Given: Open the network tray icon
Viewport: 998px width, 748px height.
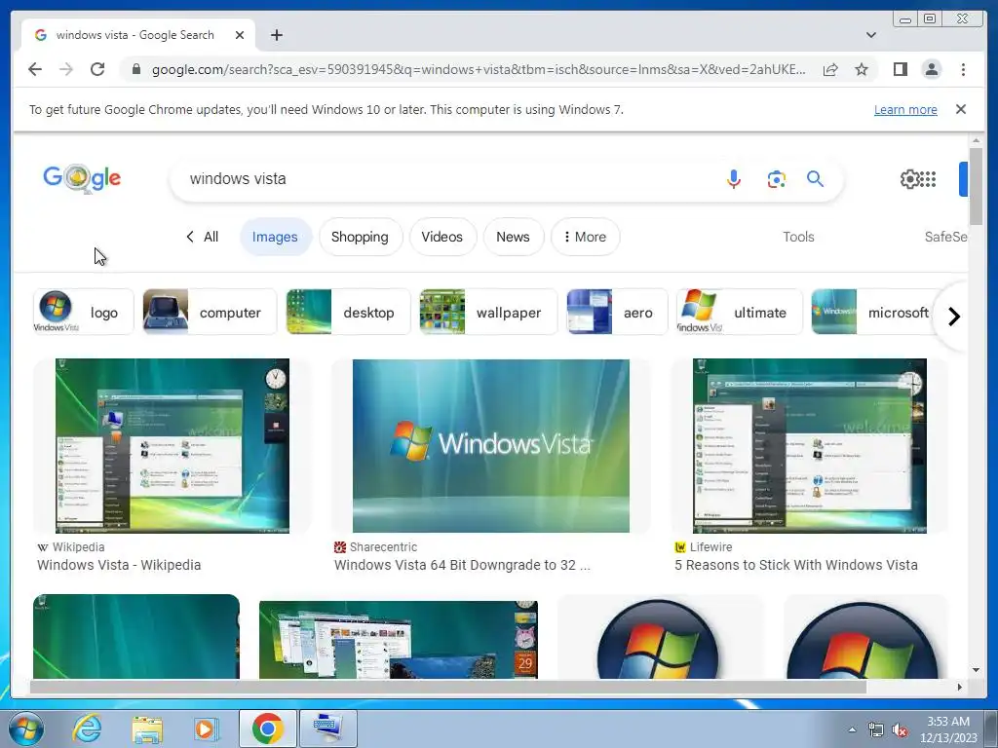Looking at the screenshot, I should [x=876, y=730].
